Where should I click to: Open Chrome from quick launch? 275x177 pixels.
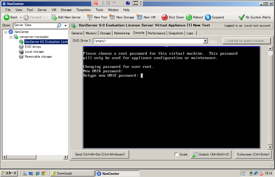[x=44, y=173]
